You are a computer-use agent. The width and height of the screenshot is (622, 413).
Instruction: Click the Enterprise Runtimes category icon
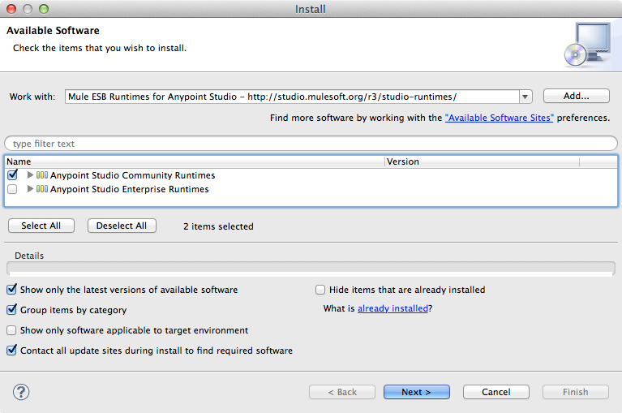pos(42,189)
